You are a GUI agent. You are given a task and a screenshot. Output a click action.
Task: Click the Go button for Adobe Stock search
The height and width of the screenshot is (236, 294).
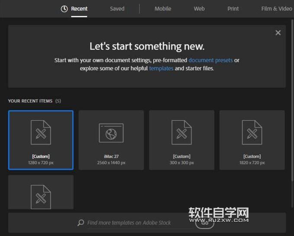tap(204, 223)
